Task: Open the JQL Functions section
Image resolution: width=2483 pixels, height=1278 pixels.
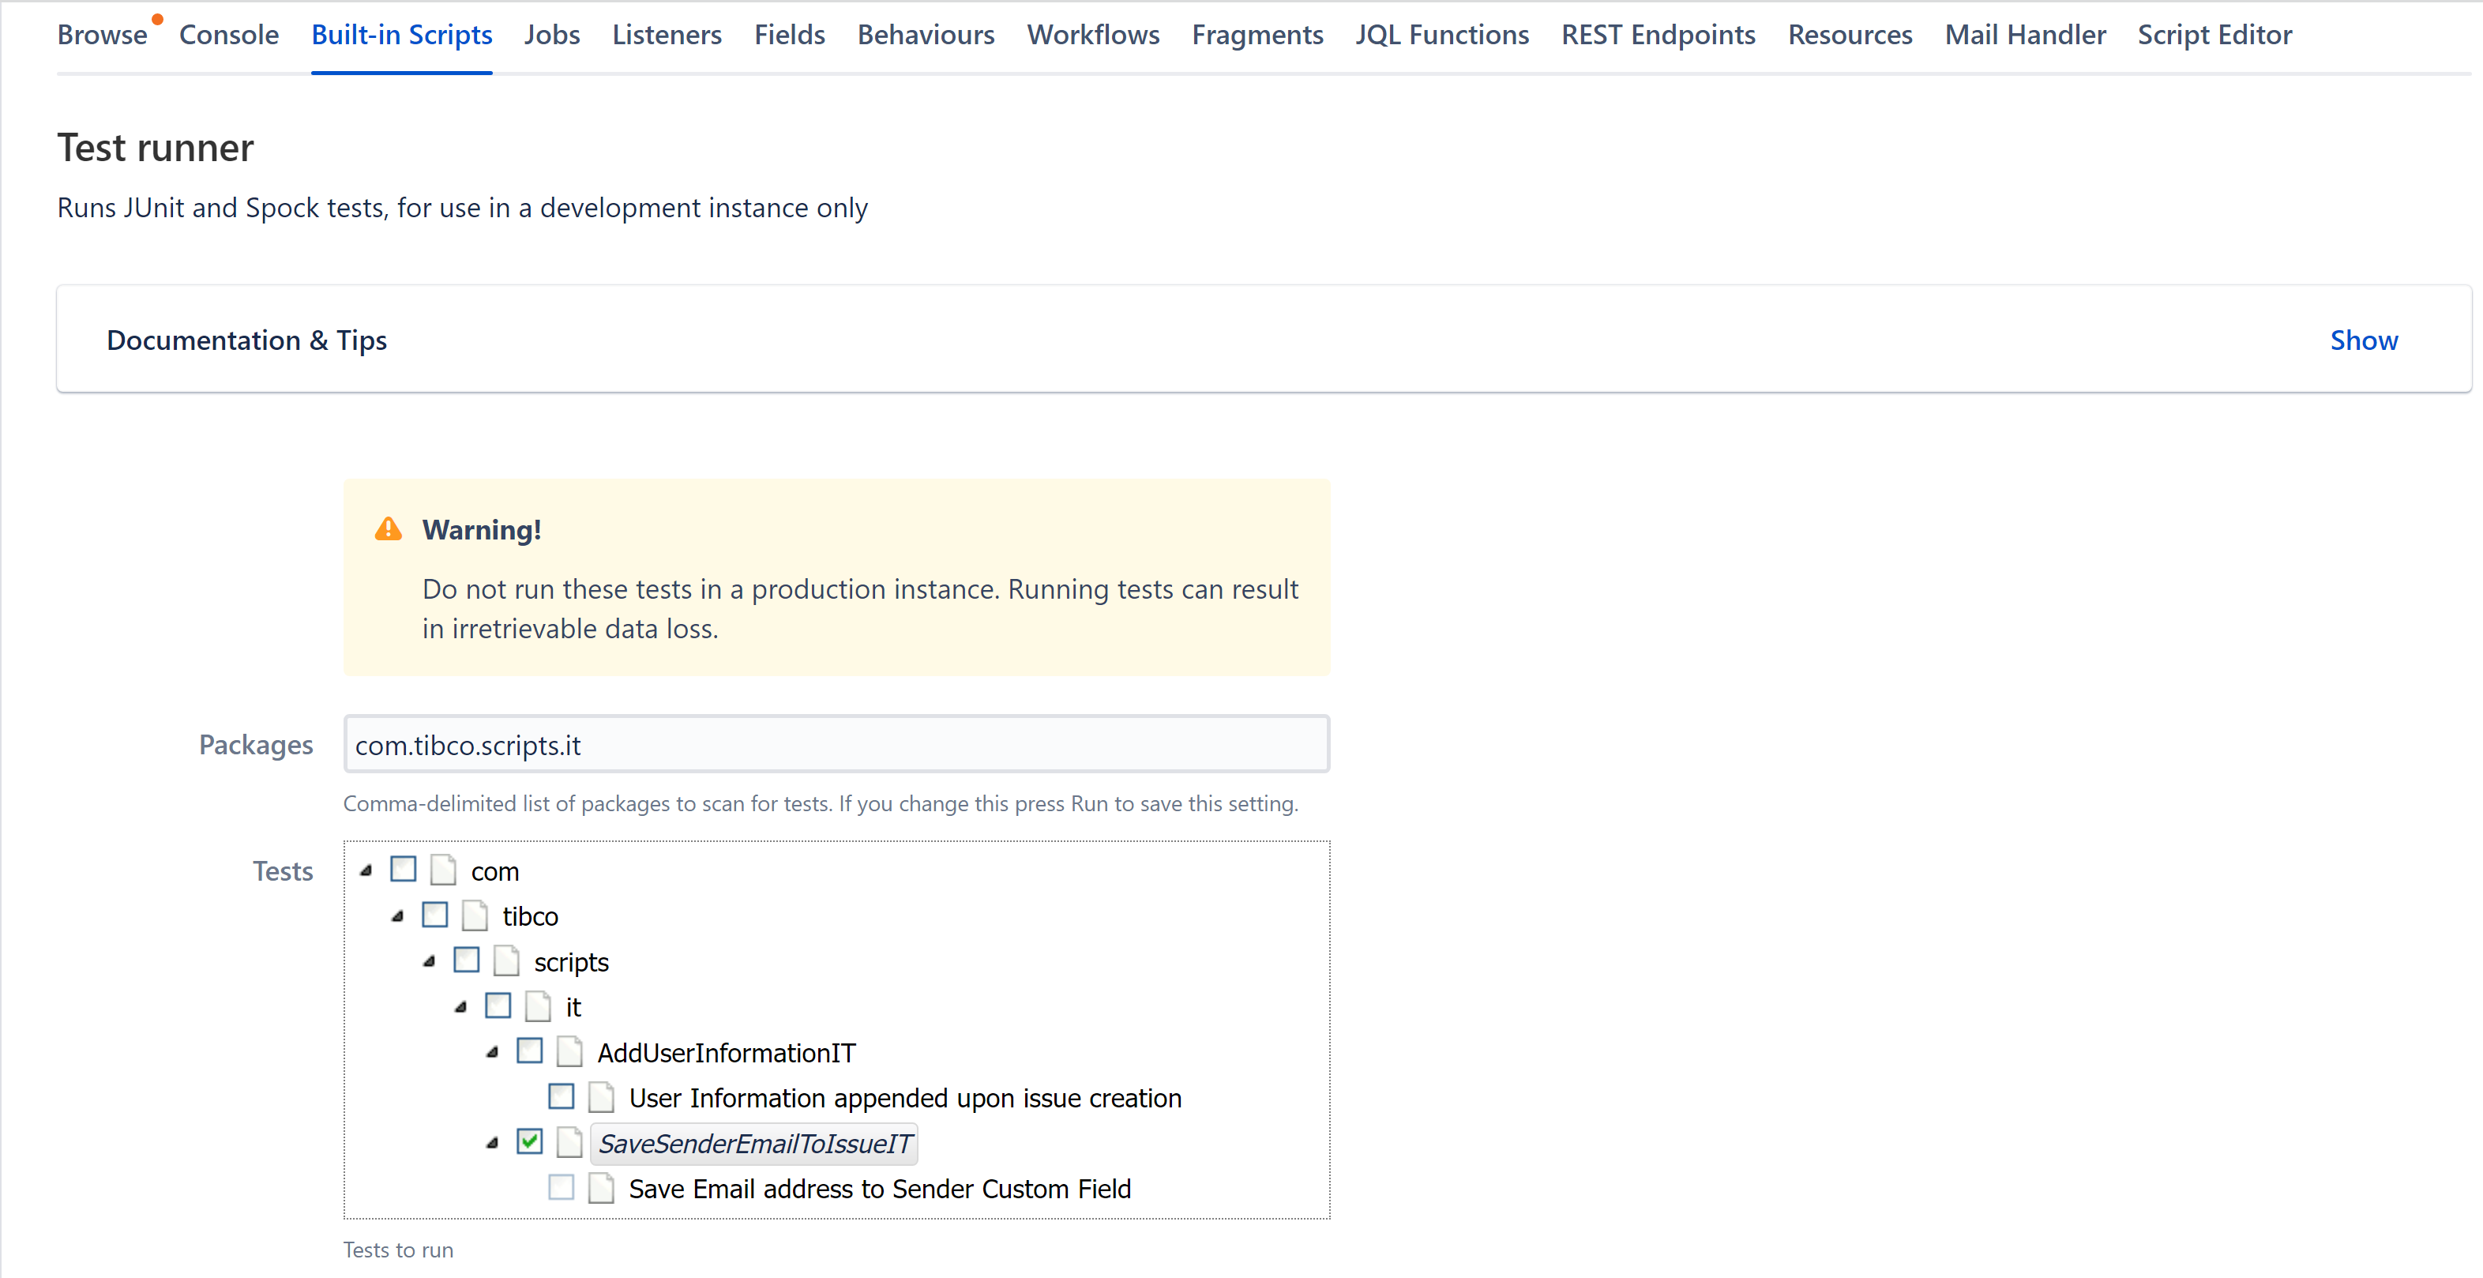Action: [1441, 35]
